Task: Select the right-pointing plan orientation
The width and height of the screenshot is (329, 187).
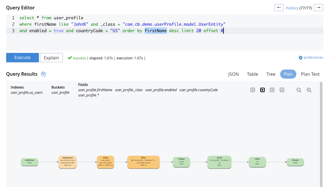Action: 262,90
